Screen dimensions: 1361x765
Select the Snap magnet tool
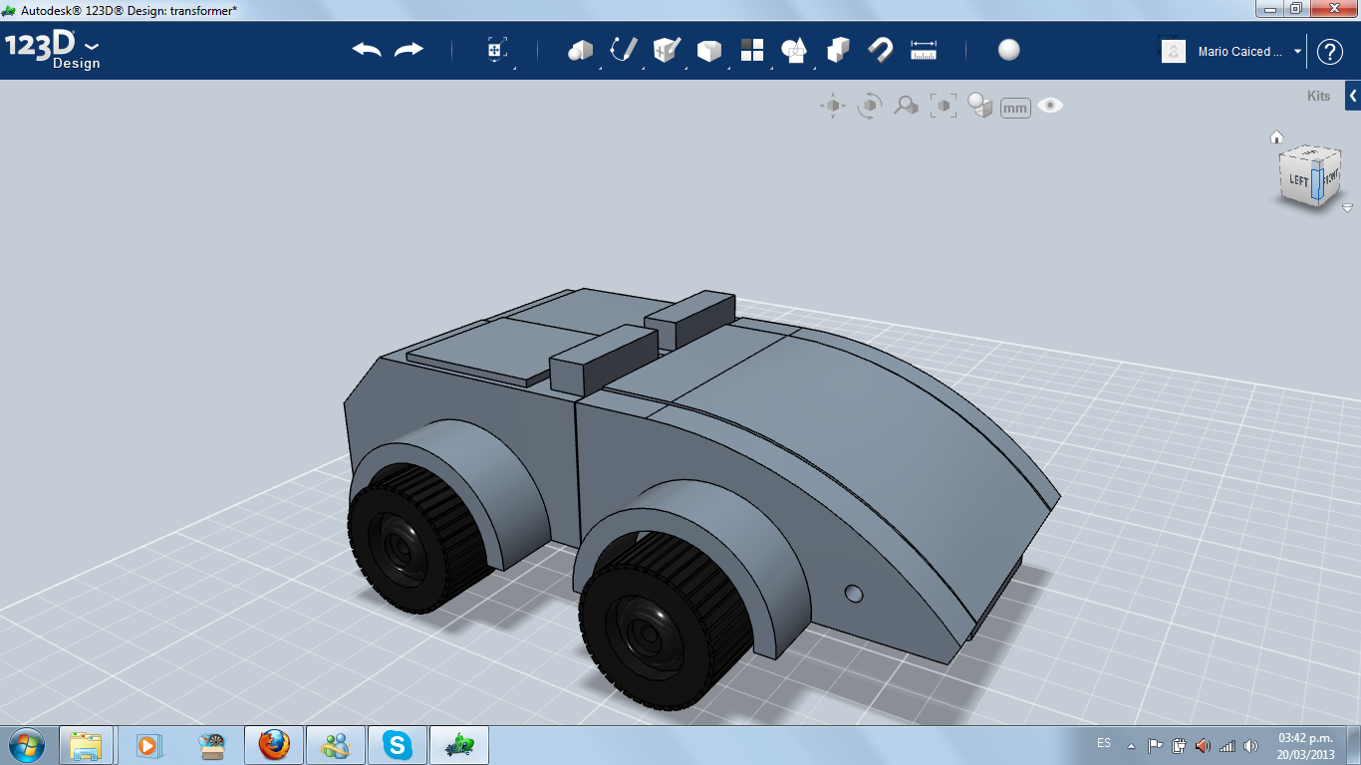point(881,50)
